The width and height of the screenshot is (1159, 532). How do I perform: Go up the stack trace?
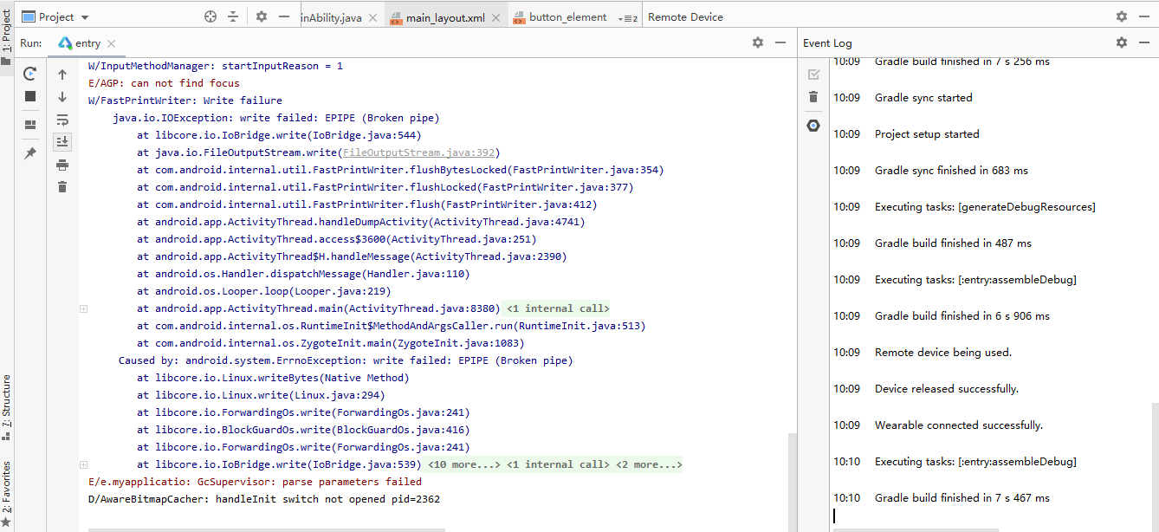point(62,75)
